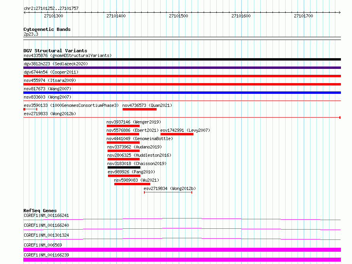Click the chr2:27101252..27101757 coordinate label
This screenshot has width=352, height=264.
(x=51, y=9)
